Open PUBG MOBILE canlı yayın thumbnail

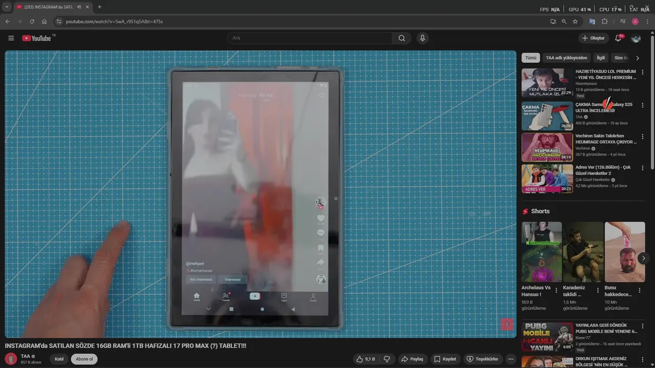tap(547, 336)
